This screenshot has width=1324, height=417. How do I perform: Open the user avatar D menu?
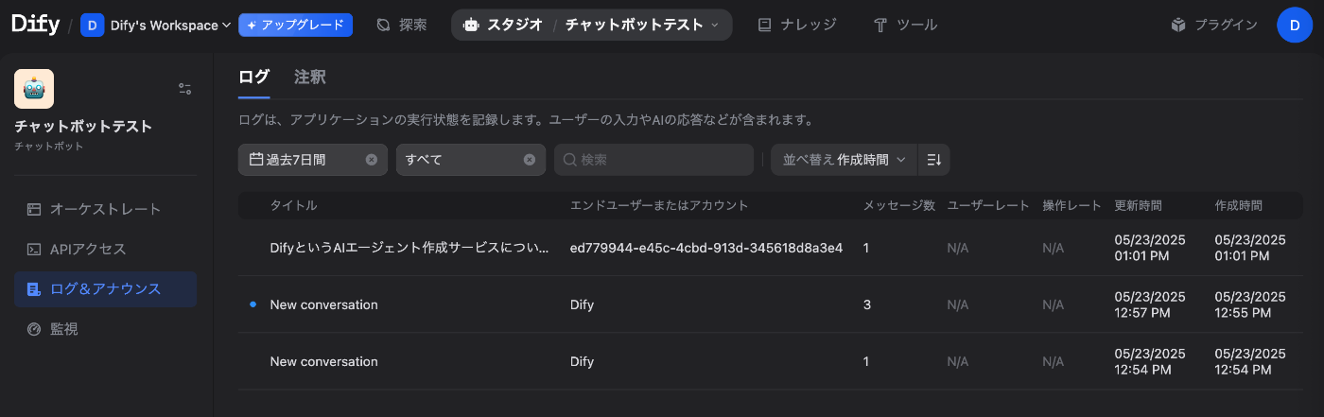[x=1294, y=25]
